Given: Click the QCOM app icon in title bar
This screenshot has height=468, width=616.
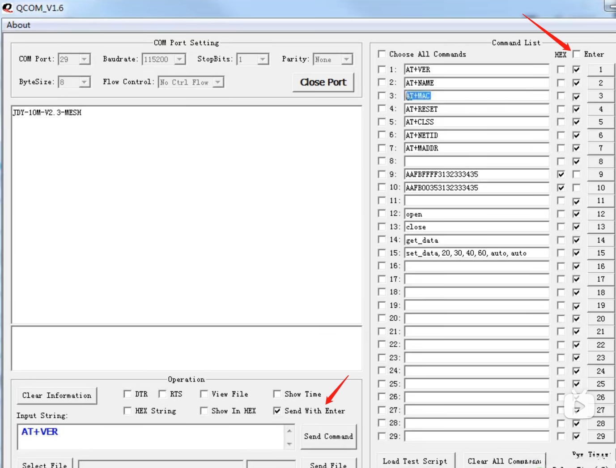Looking at the screenshot, I should (x=7, y=8).
